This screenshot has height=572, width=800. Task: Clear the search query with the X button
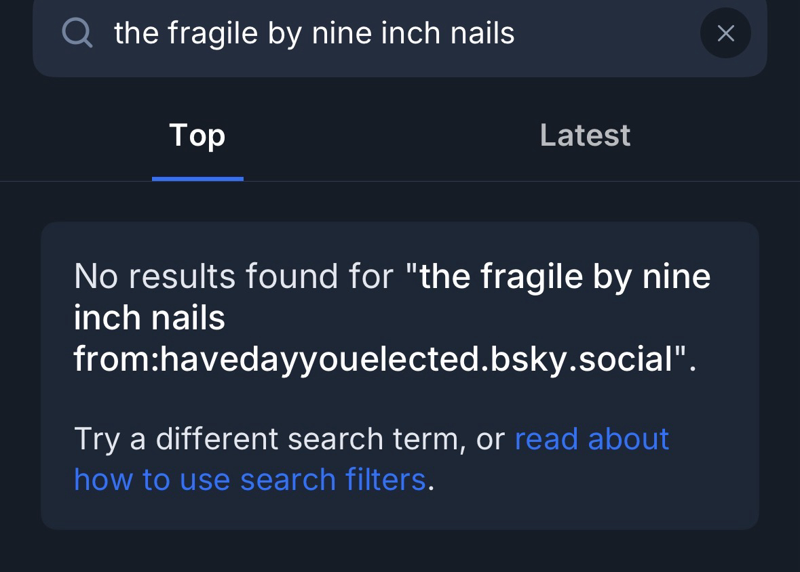[x=725, y=33]
